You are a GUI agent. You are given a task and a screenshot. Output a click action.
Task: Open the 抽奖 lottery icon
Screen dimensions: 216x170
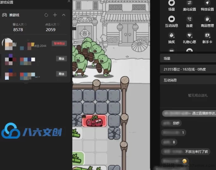[171, 35]
